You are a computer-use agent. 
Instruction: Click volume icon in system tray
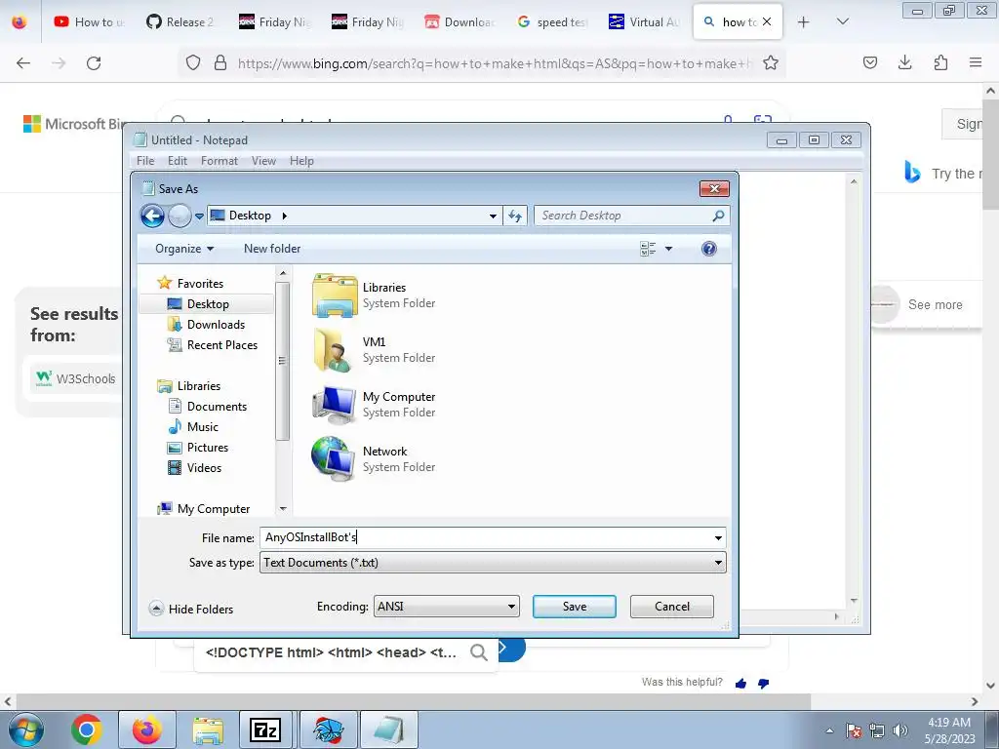tap(900, 730)
